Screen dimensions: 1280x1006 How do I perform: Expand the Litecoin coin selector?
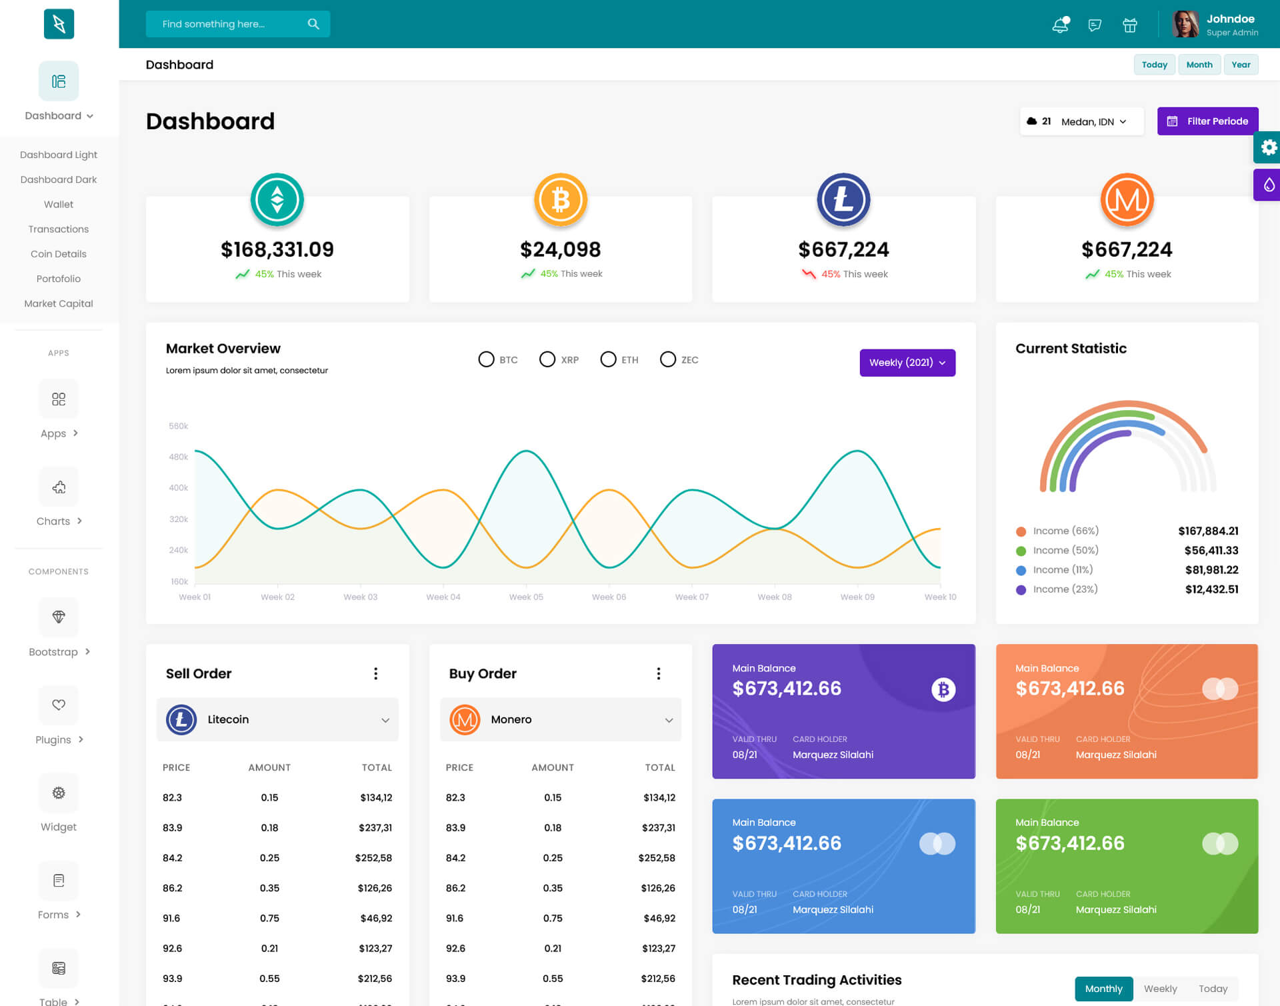click(x=277, y=719)
